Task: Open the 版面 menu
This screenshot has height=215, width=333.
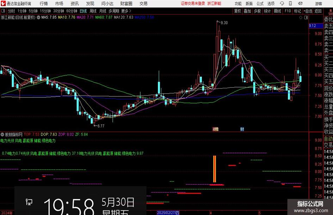Action: (x=249, y=4)
